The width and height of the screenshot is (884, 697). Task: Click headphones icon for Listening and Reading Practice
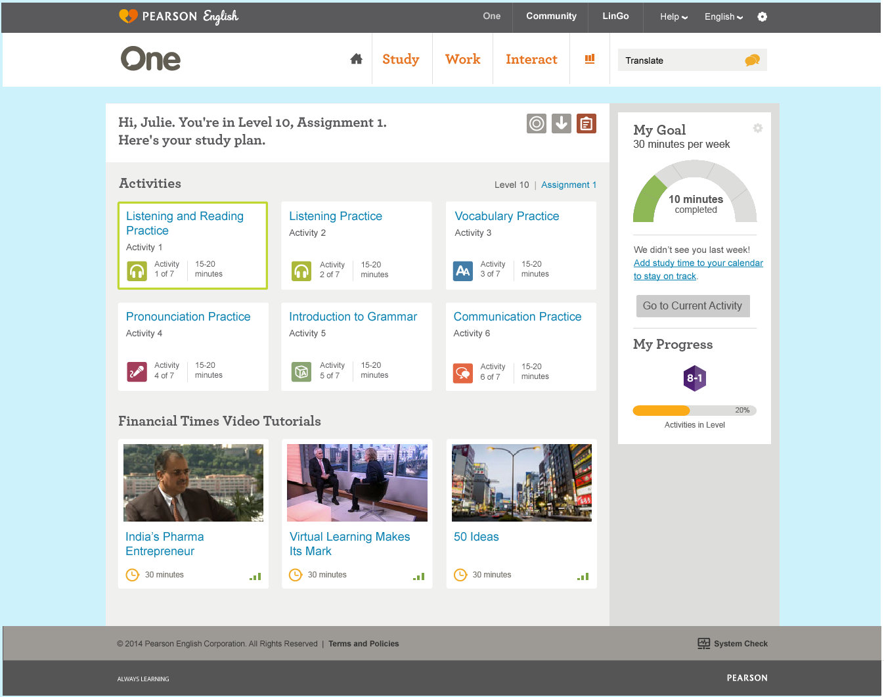[137, 271]
